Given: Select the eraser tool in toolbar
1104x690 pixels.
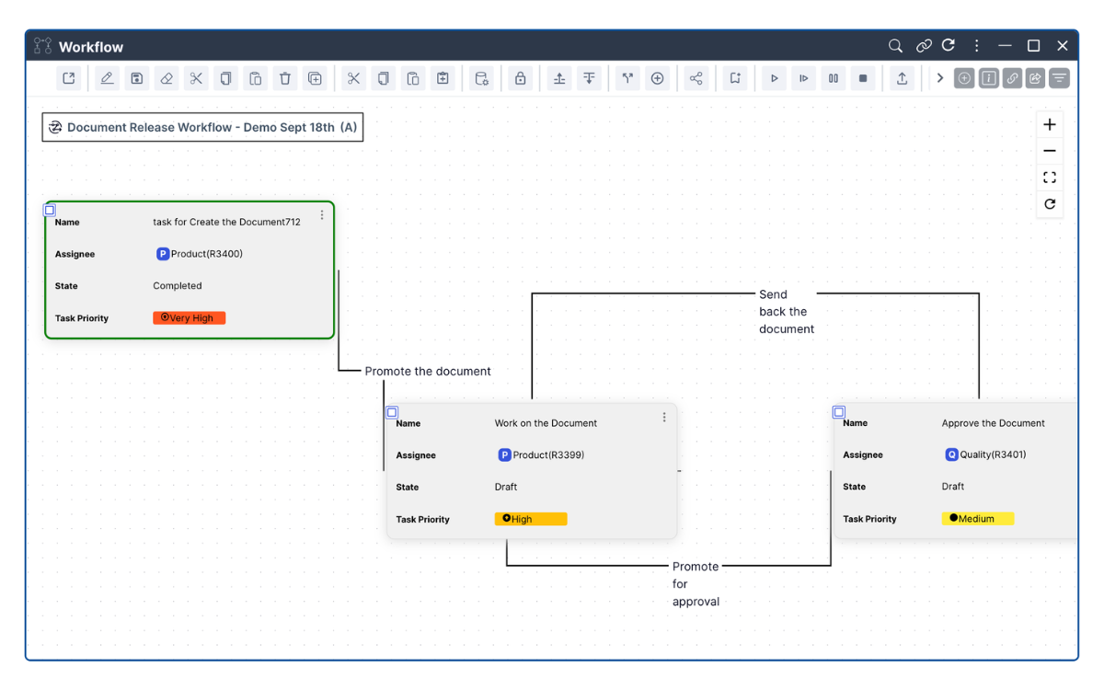Looking at the screenshot, I should [x=167, y=79].
